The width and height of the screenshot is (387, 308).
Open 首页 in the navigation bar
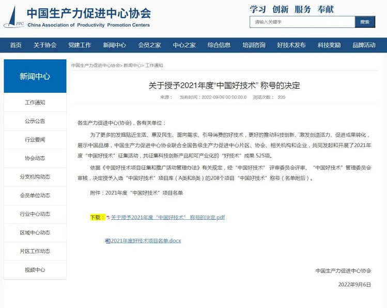click(16, 45)
